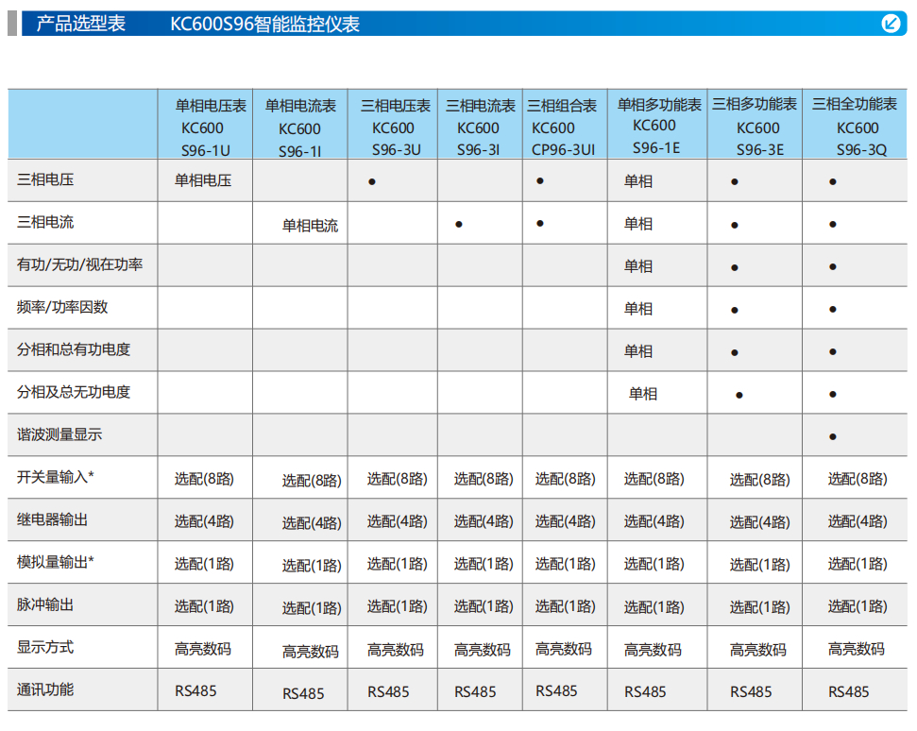The image size is (917, 731).
Task: Select the 有功/无功/视在功率 row label
Action: pyautogui.click(x=79, y=264)
